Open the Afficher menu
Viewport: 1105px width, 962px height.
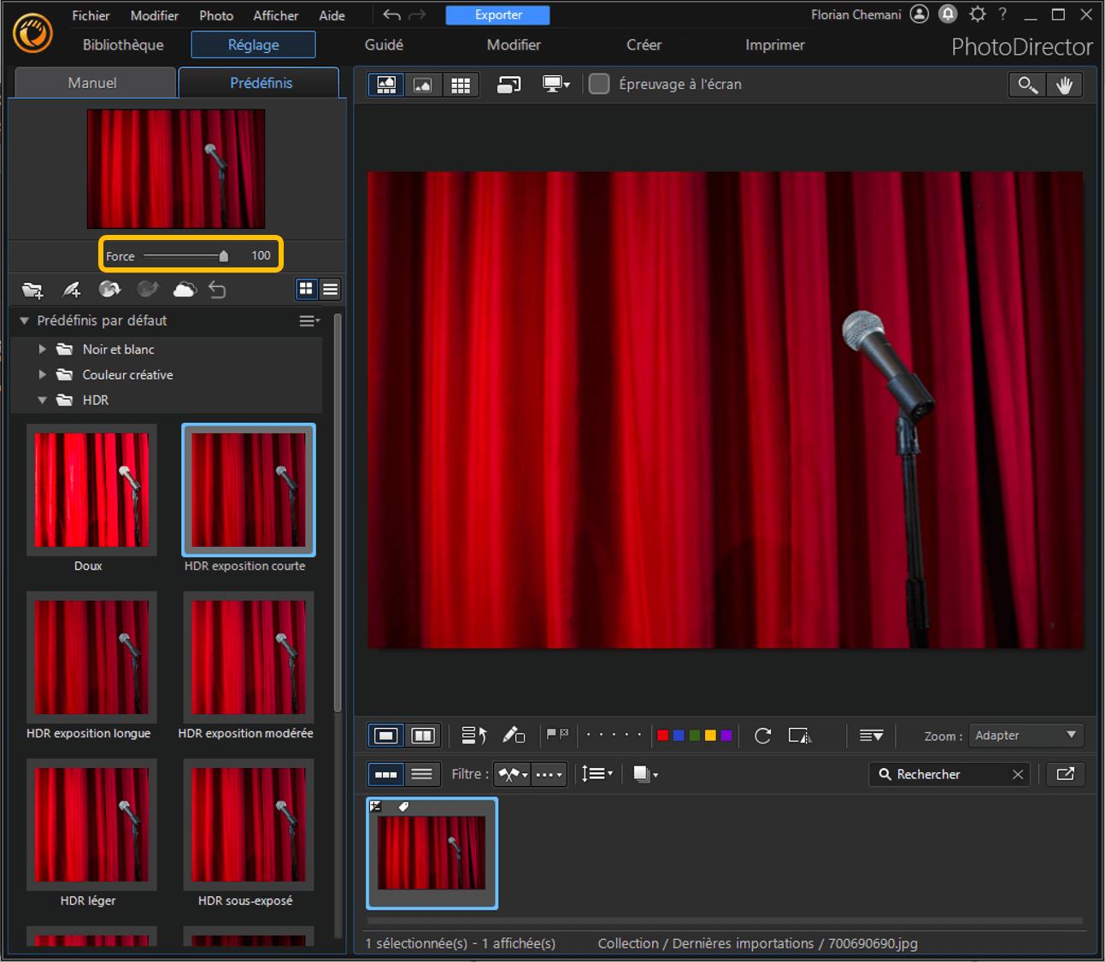click(x=275, y=15)
